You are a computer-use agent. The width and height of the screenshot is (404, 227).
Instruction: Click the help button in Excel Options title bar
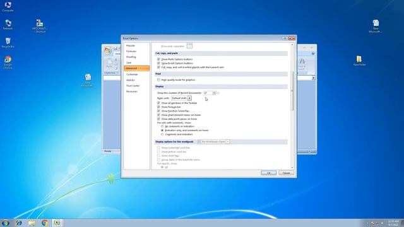coord(285,38)
